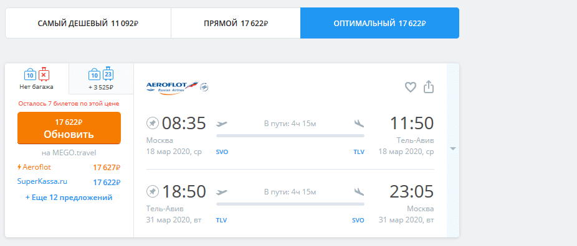Select the no baggage fare option
Screen dimensions: 577x246
point(37,79)
